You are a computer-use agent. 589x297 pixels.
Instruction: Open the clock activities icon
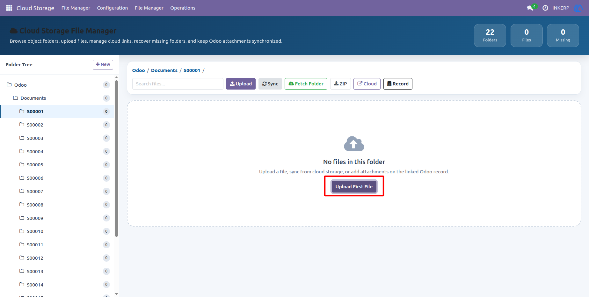point(545,8)
